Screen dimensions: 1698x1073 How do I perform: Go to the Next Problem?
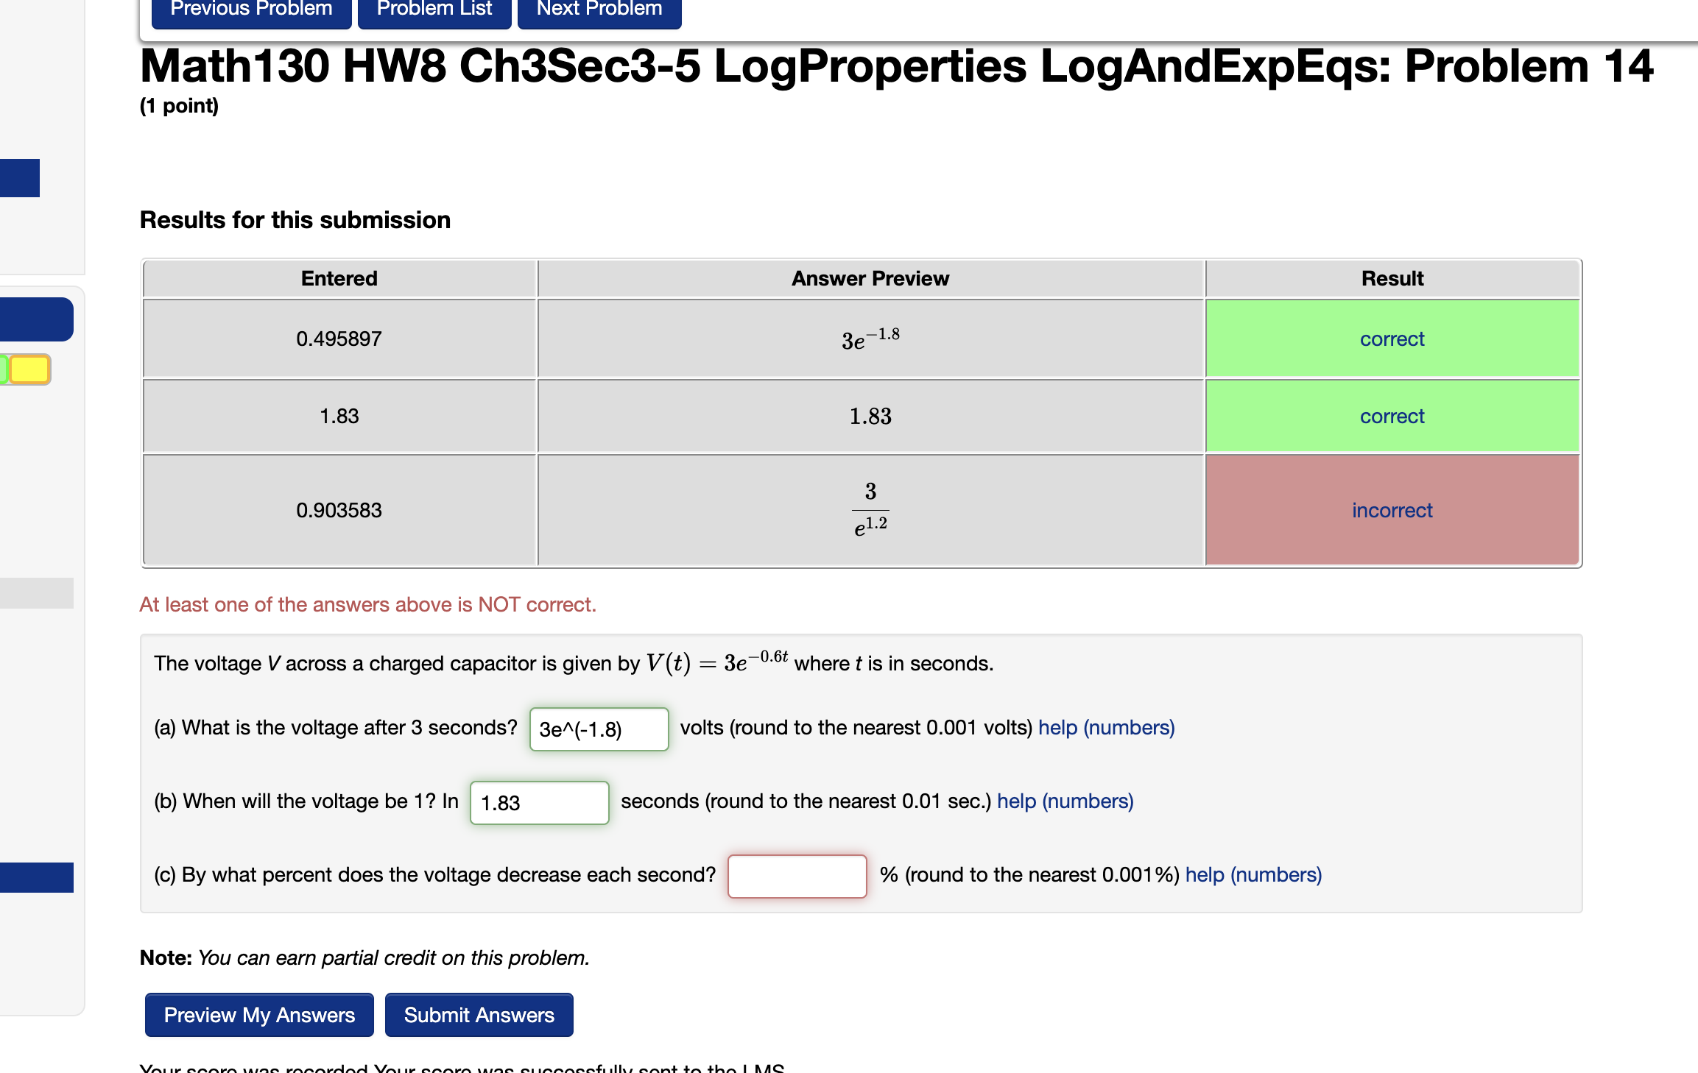click(x=598, y=8)
